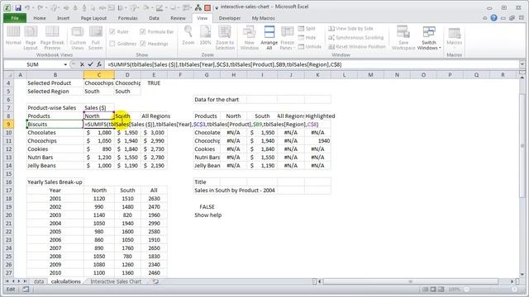
Task: Open the Page Layout tab
Action: coord(93,18)
